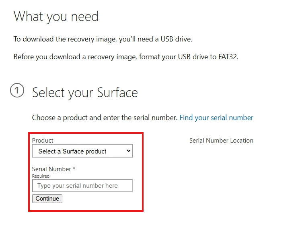300x228 pixels.
Task: Click the Serial Number Location text
Action: (221, 141)
